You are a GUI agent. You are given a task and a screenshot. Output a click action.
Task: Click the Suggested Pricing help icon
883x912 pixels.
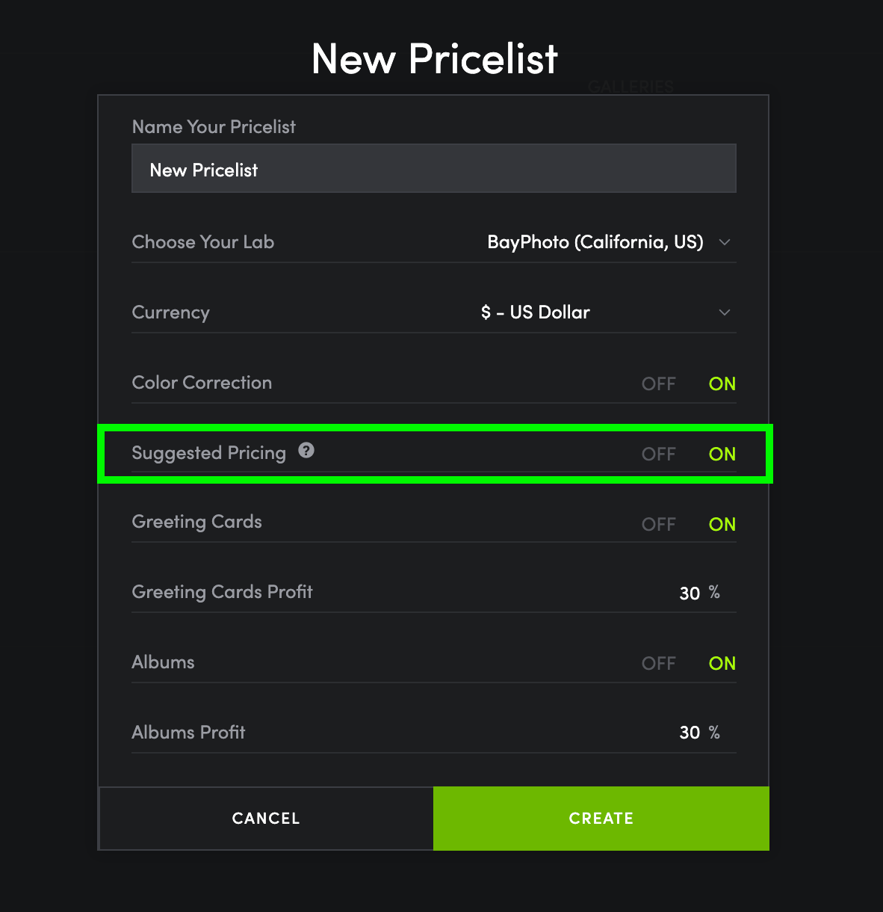click(x=306, y=450)
